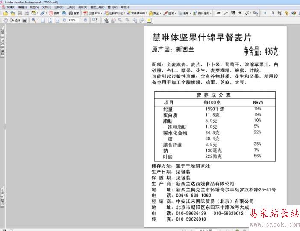300x231 pixels.
Task: Open the third left side panel tab
Action: pos(3,52)
